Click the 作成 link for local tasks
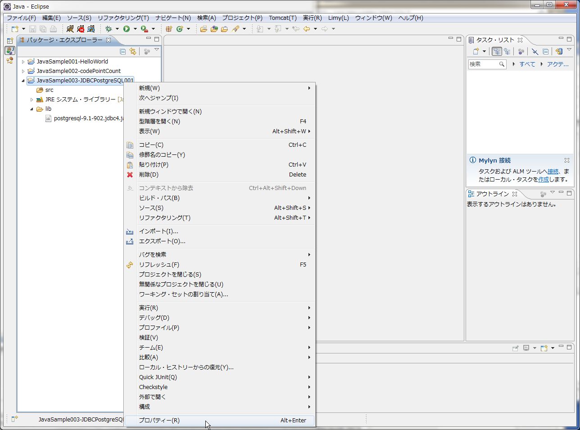This screenshot has width=580, height=430. tap(544, 179)
